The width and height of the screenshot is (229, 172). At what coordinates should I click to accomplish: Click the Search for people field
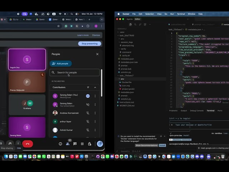74,72
